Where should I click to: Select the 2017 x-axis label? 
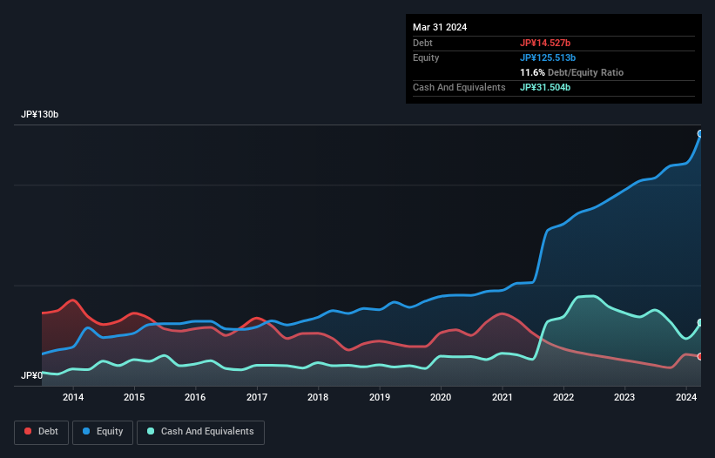click(257, 397)
